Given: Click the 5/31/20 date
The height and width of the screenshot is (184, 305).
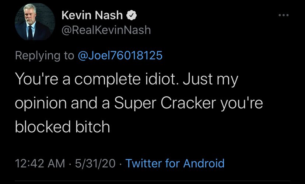Looking at the screenshot, I should click(95, 163).
